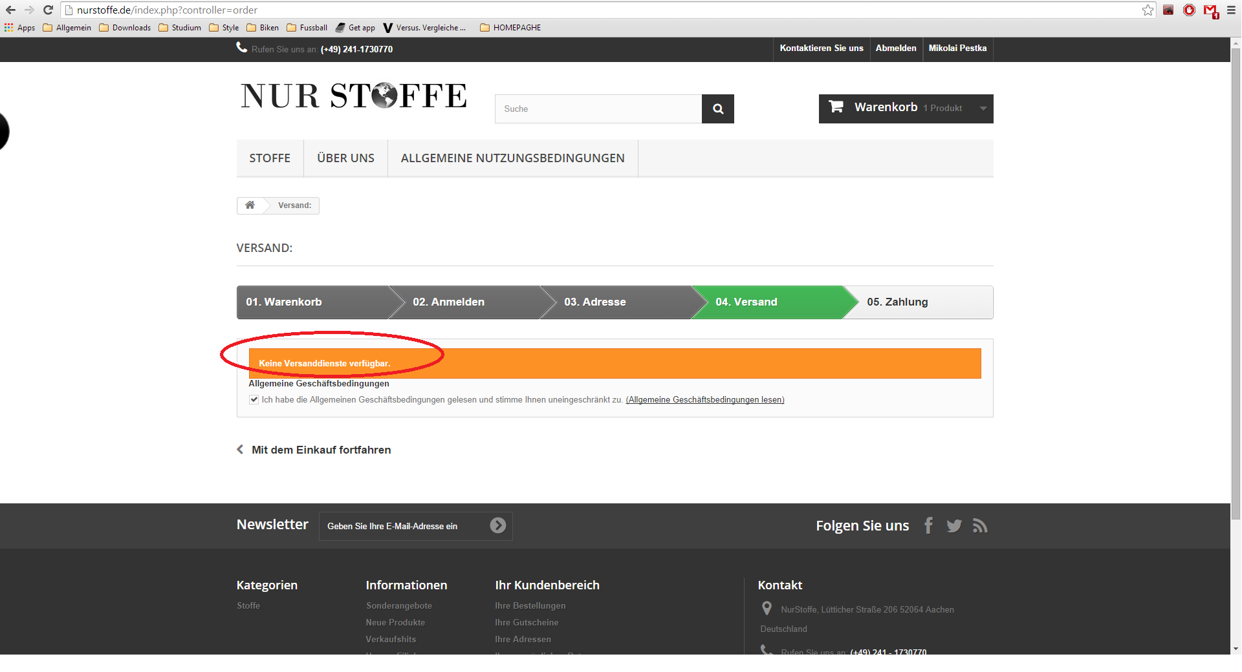The image size is (1242, 672).
Task: Click the Abmelden link
Action: point(896,48)
